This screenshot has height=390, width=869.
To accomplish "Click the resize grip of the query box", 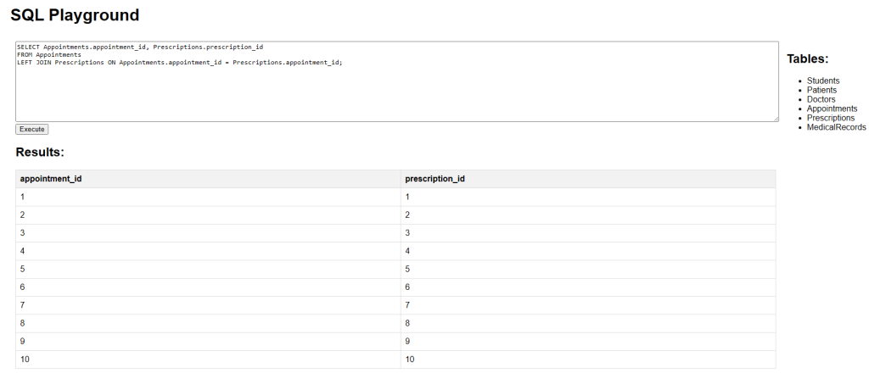I will (776, 119).
